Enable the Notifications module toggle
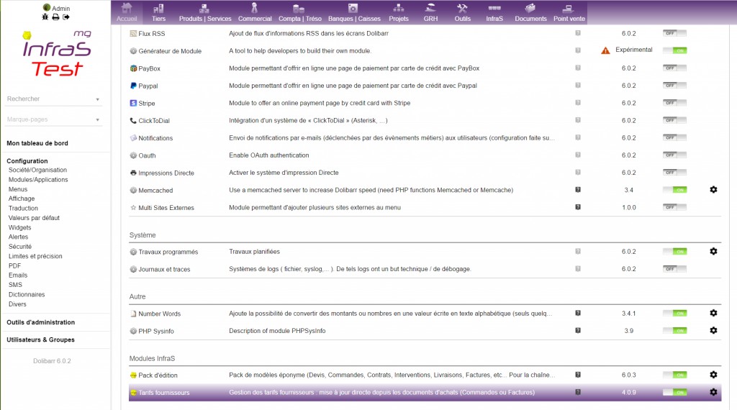 coord(674,137)
